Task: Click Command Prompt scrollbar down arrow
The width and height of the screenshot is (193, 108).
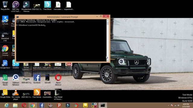Action: pos(108,60)
